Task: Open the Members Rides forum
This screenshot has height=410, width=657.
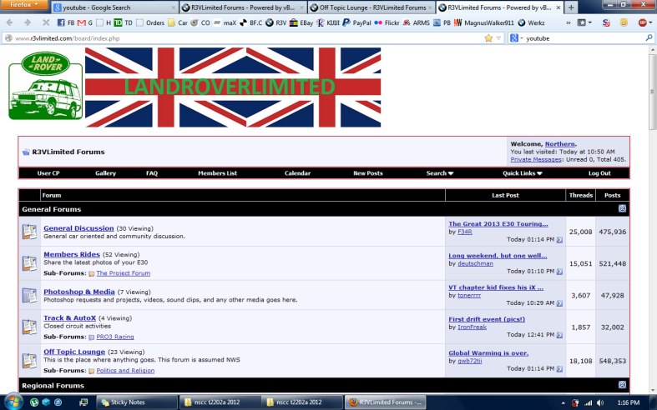Action: click(72, 254)
